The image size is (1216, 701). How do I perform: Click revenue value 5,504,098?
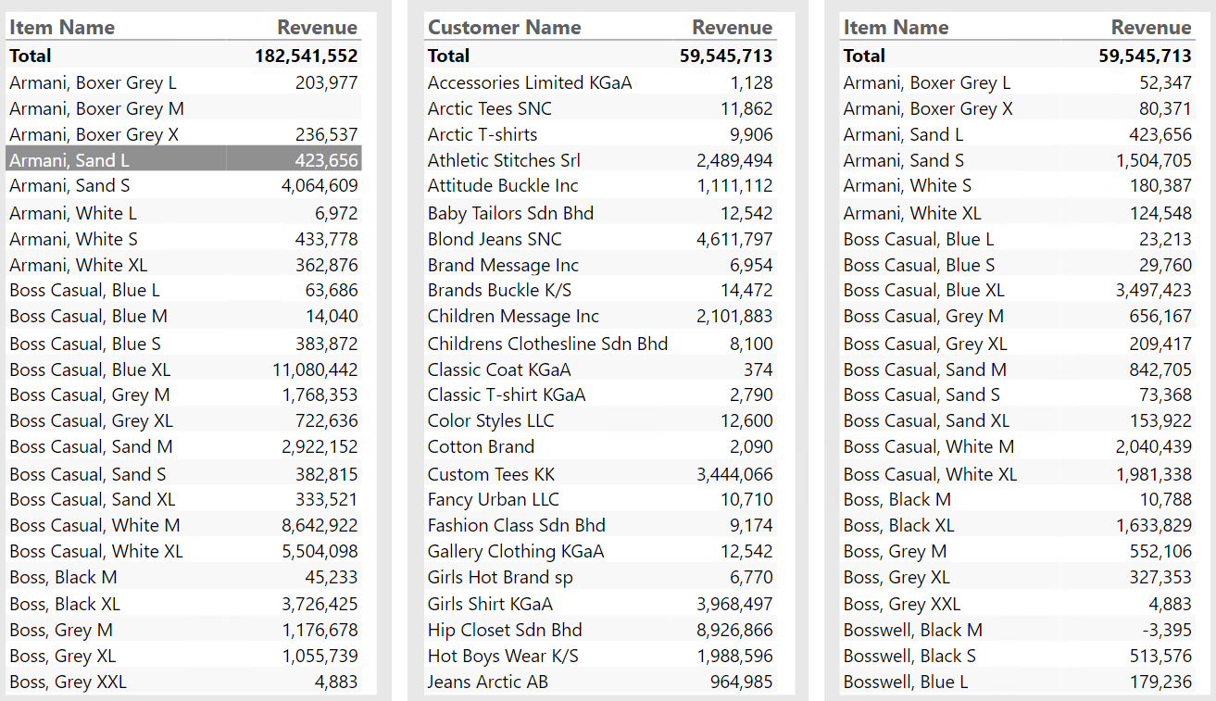pyautogui.click(x=320, y=551)
